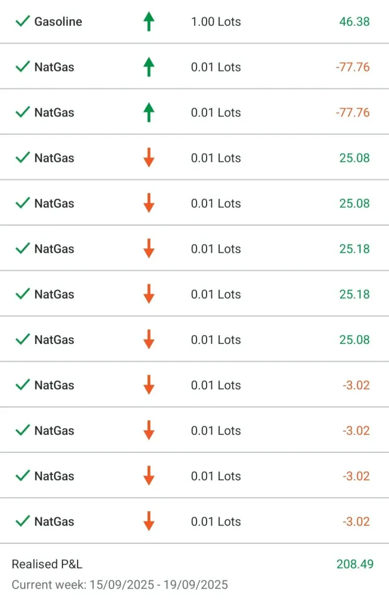The width and height of the screenshot is (389, 604).
Task: Click the checkmark of the topmost NatGas row
Action: coord(22,67)
